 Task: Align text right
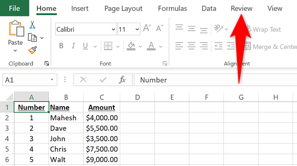pyautogui.click(x=204, y=46)
